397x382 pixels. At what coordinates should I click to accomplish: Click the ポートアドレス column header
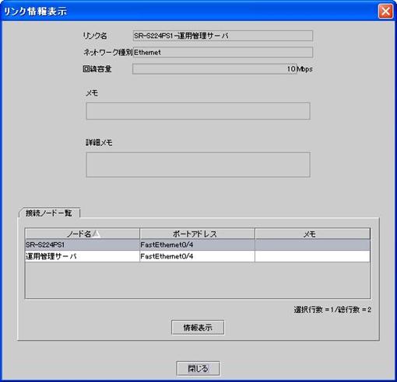[197, 234]
